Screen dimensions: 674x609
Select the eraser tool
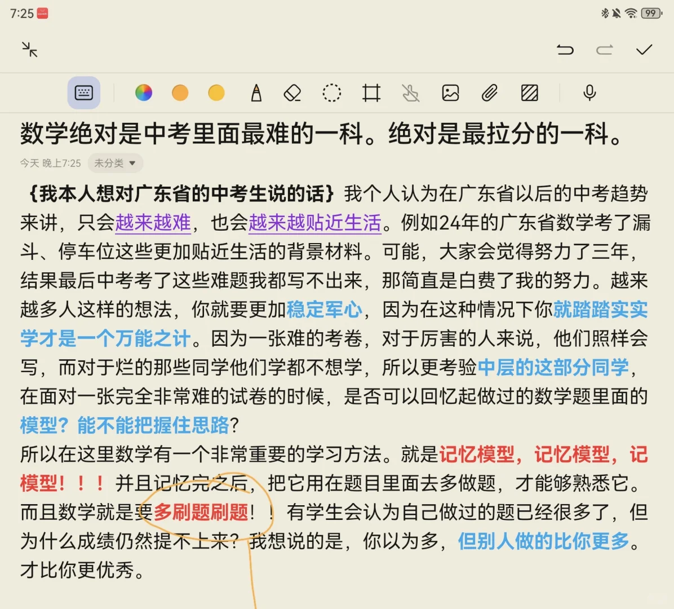point(292,92)
